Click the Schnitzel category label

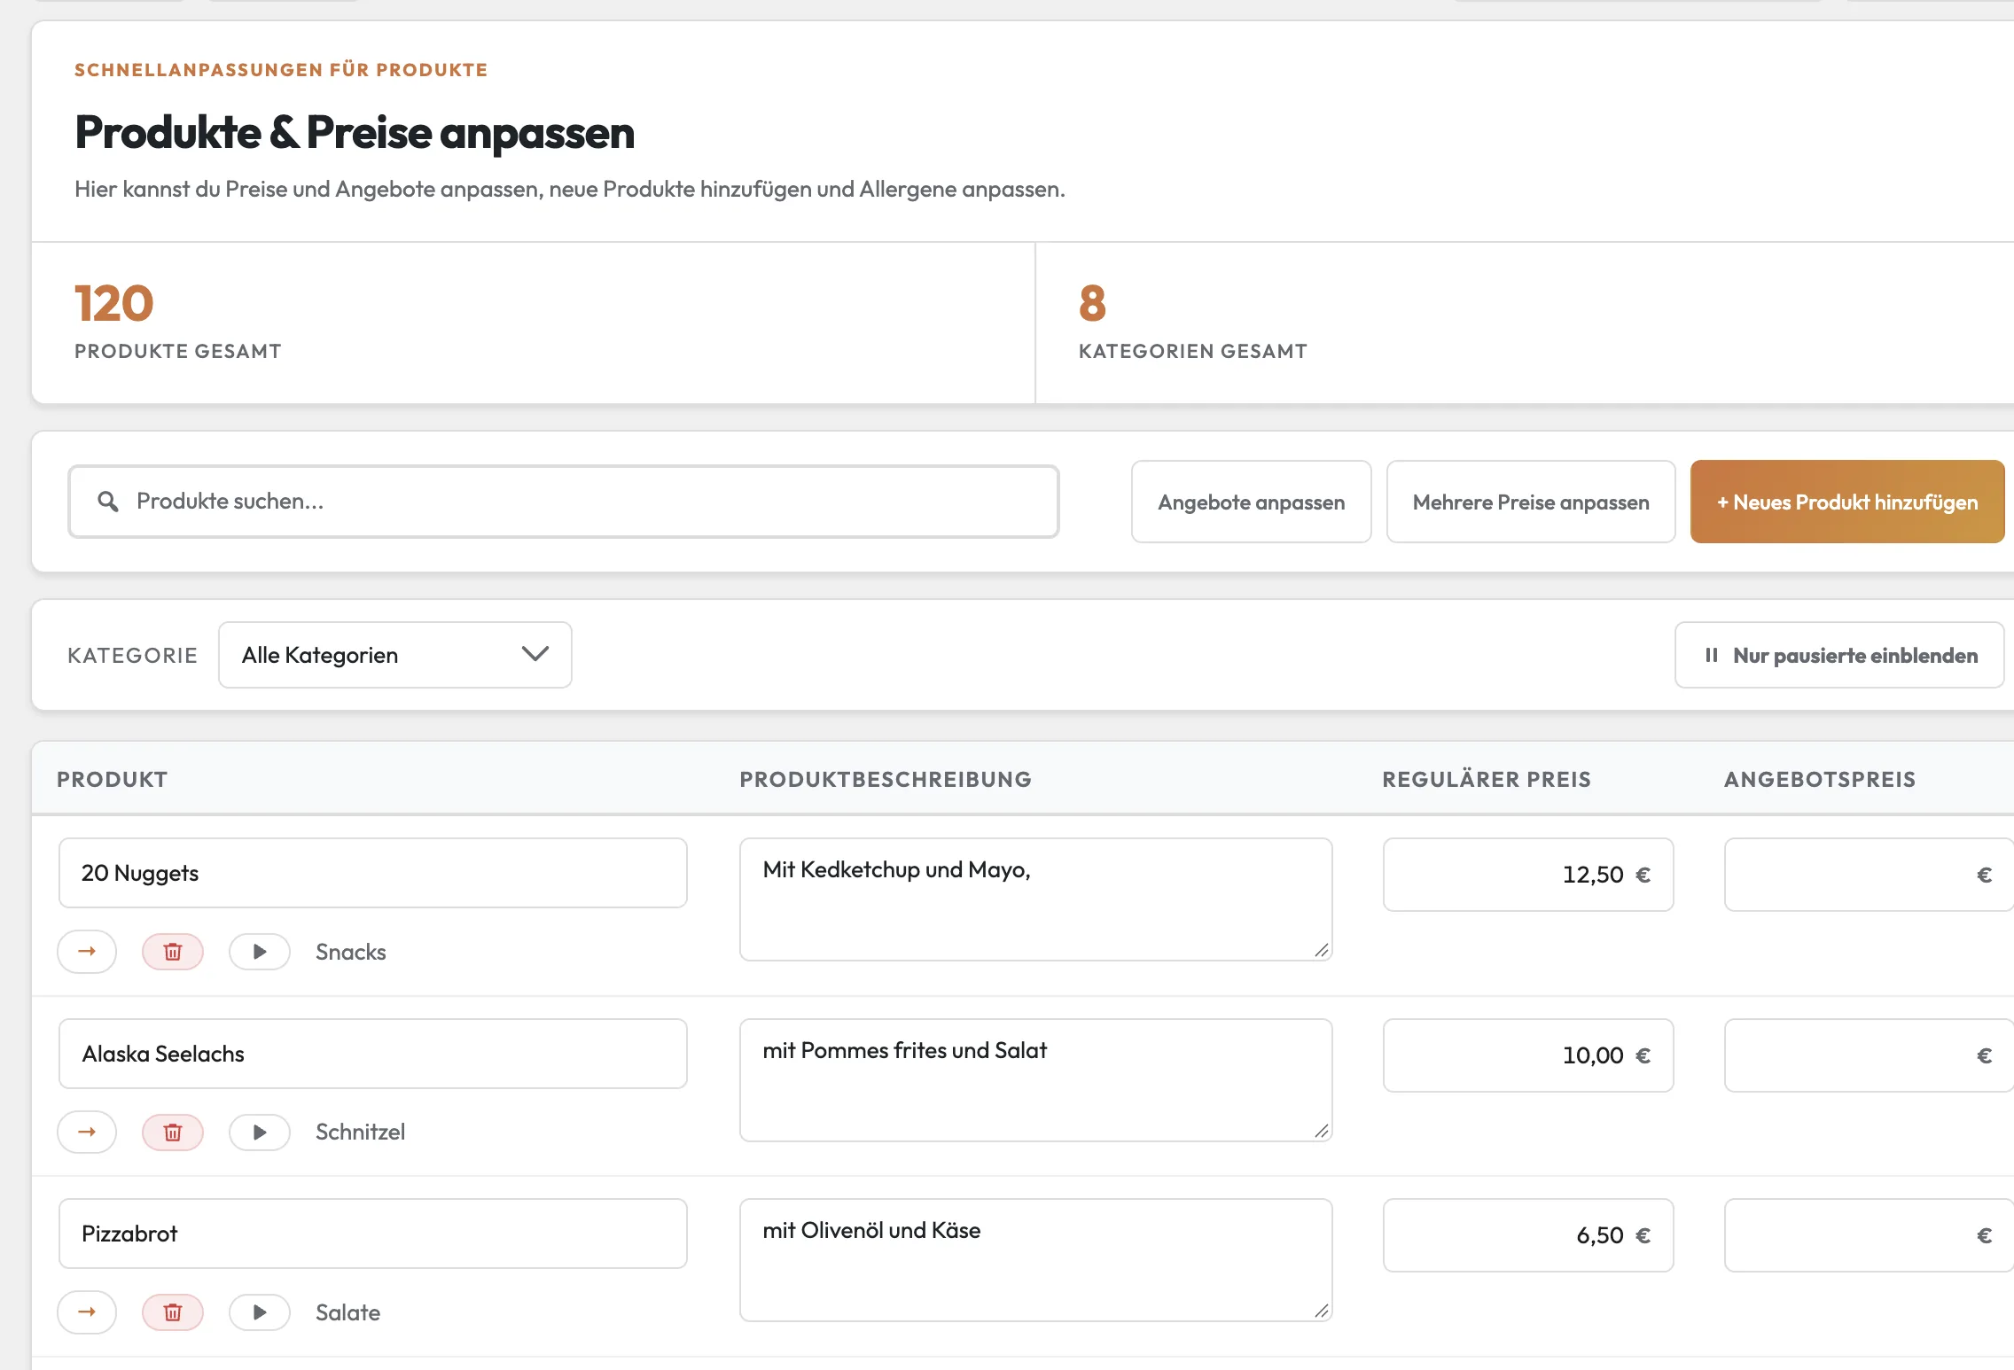click(x=360, y=1132)
